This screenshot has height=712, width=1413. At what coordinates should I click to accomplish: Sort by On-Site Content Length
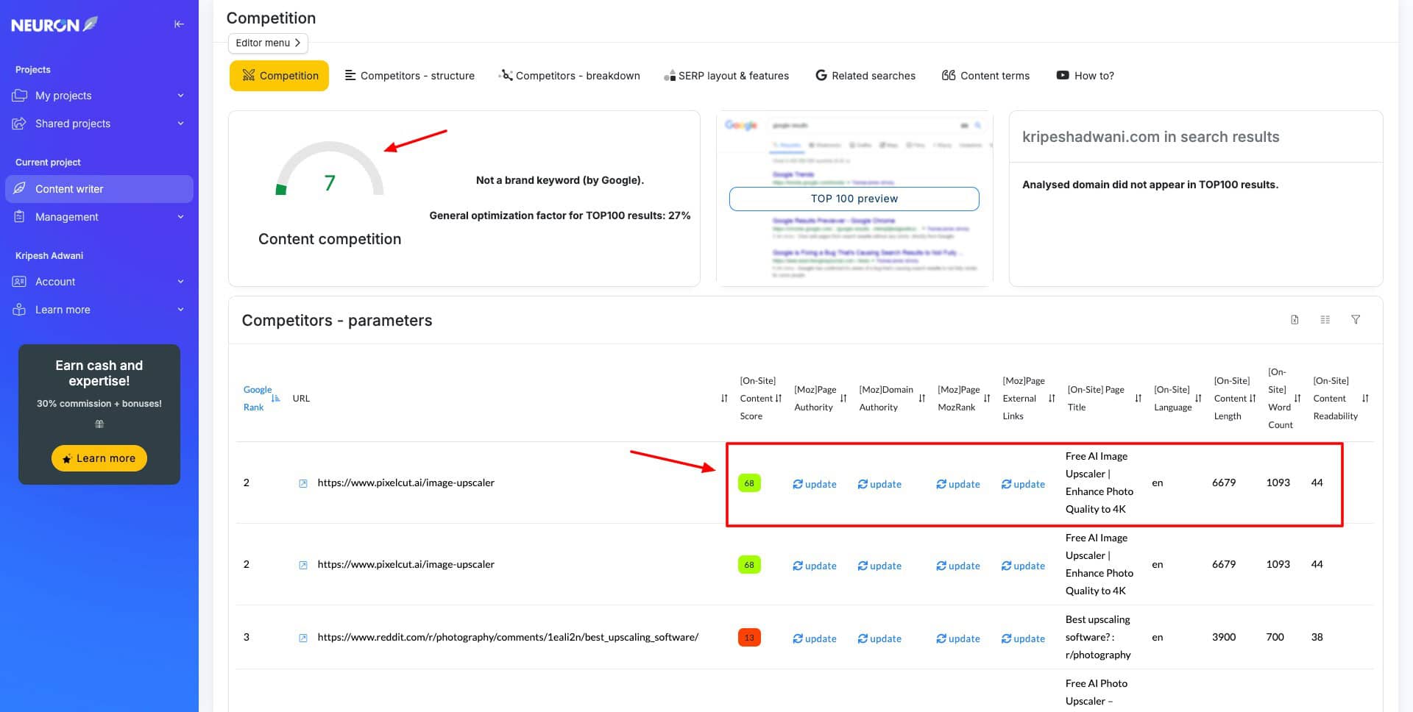[x=1253, y=399]
